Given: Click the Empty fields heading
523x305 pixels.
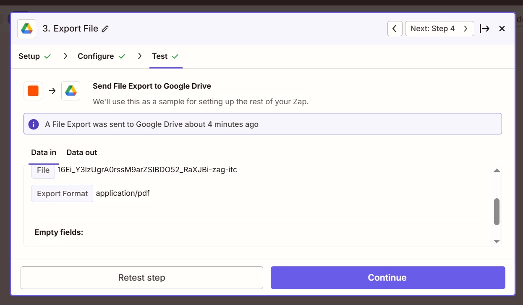Looking at the screenshot, I should point(59,232).
